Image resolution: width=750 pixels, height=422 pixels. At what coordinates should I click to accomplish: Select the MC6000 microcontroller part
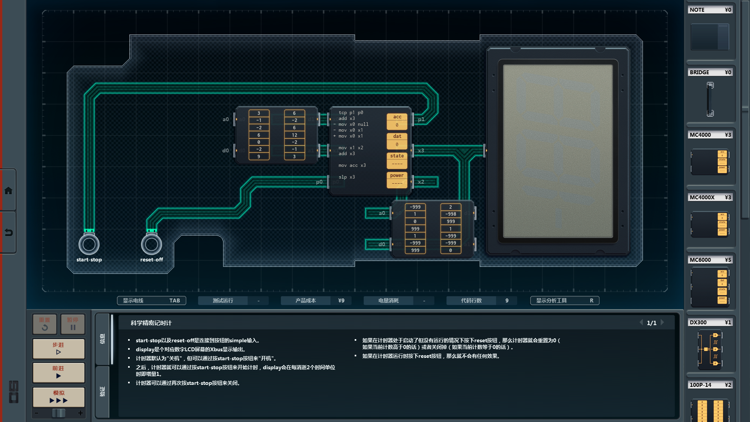[x=710, y=287]
